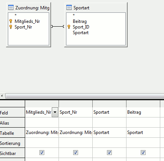Image resolution: width=164 pixels, height=161 pixels.
Task: Select the Alias row header
Action: [x=12, y=123]
